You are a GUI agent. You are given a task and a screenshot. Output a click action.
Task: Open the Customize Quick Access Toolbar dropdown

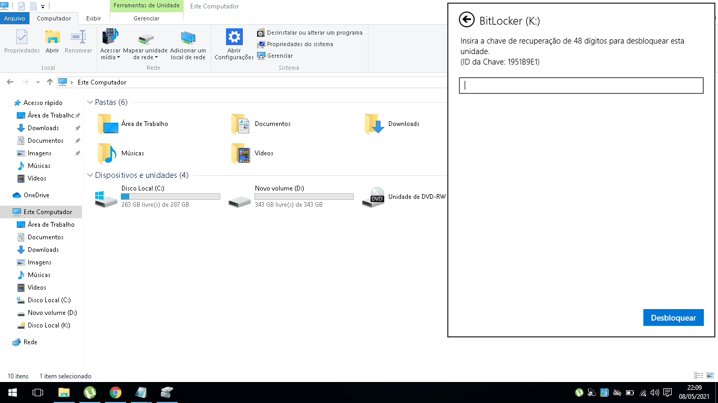[43, 7]
